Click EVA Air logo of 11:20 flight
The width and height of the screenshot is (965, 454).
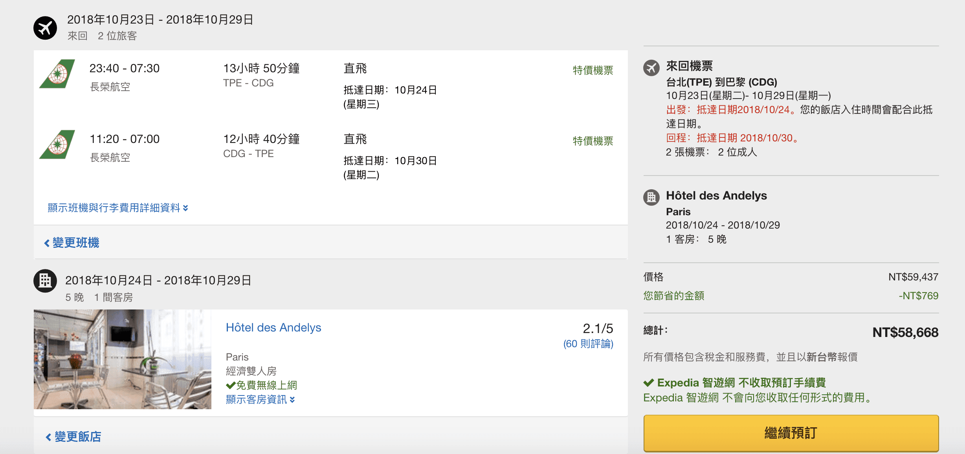pyautogui.click(x=57, y=145)
